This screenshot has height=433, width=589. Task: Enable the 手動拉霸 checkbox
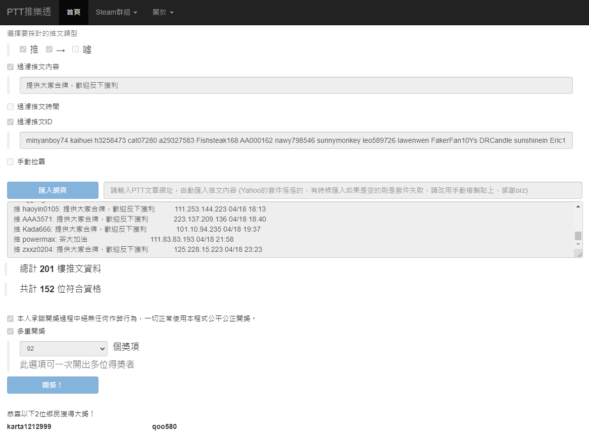point(11,161)
